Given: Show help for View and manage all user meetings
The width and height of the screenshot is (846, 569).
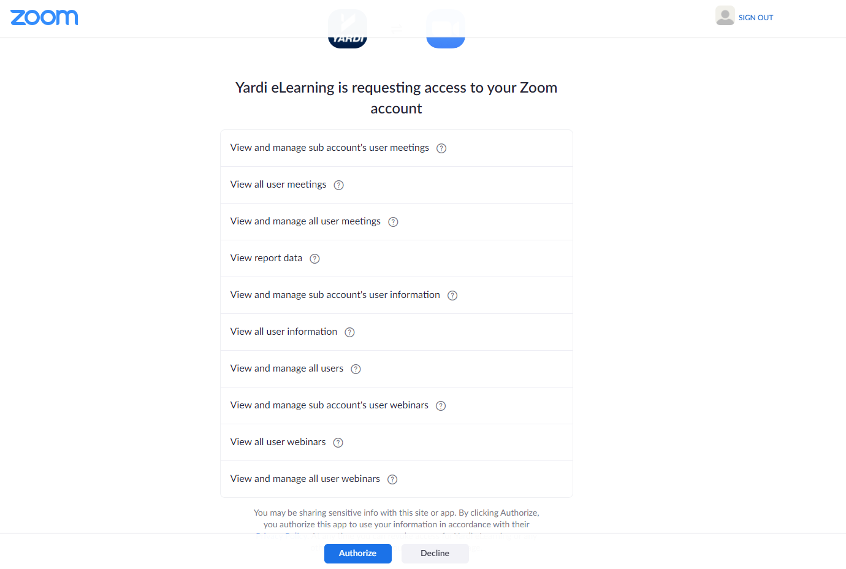Looking at the screenshot, I should [394, 222].
